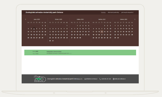Click the small info icon in the green ticket row
Viewport: 162px width, 97px height.
(x=71, y=53)
